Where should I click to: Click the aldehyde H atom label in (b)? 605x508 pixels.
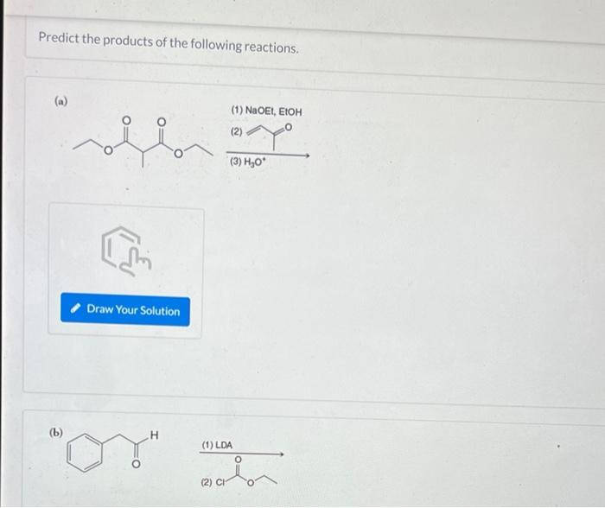click(x=155, y=435)
